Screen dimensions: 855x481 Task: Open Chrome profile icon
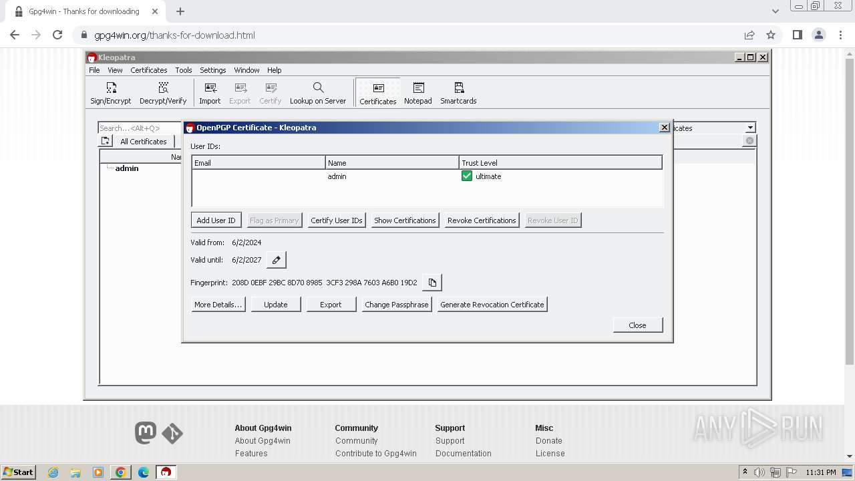[x=819, y=35]
